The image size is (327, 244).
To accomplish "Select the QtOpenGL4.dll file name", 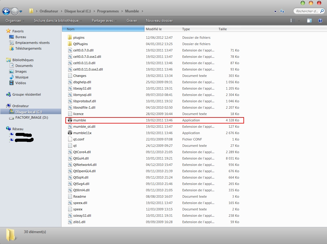I will pos(84,171).
